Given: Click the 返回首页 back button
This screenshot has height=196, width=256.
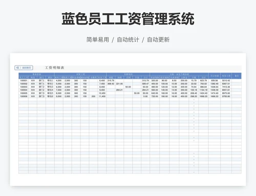Looking at the screenshot, I should 24,68.
